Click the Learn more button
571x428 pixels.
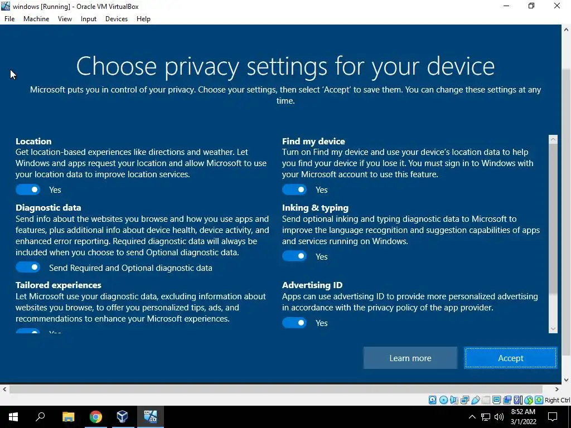(x=410, y=358)
